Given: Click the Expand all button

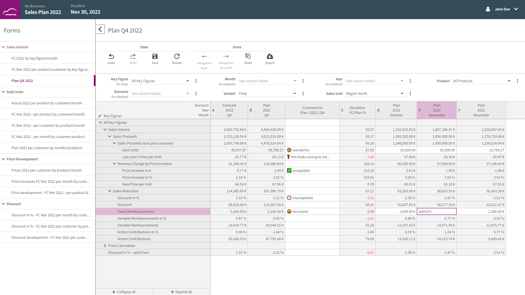Looking at the screenshot, I should pos(182,292).
